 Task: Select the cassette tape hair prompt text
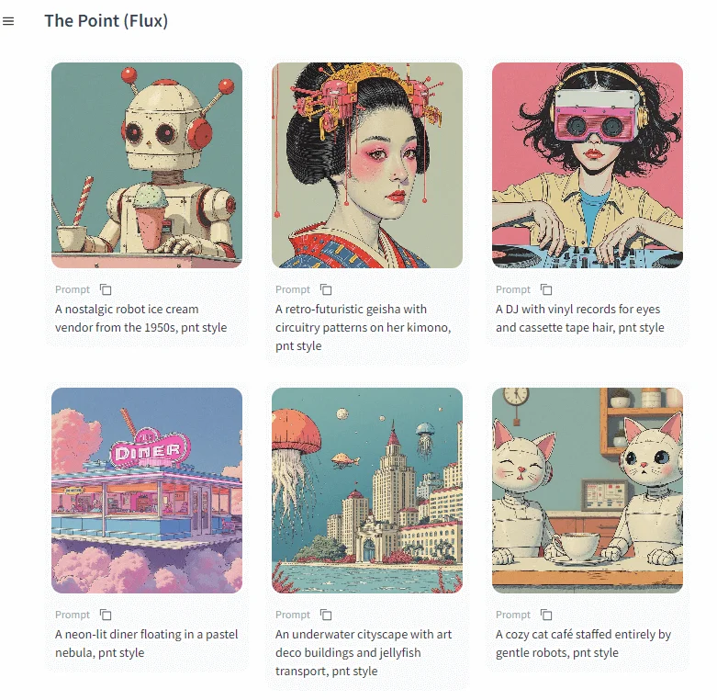[x=580, y=319]
